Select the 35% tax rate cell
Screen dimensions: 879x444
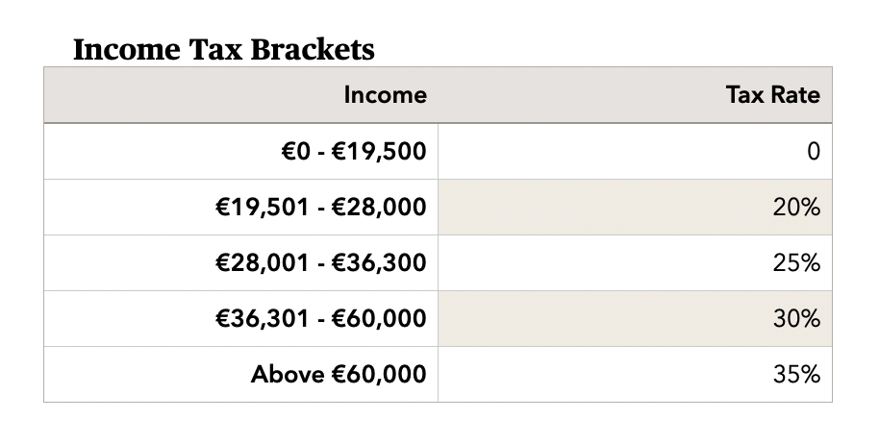pos(796,374)
